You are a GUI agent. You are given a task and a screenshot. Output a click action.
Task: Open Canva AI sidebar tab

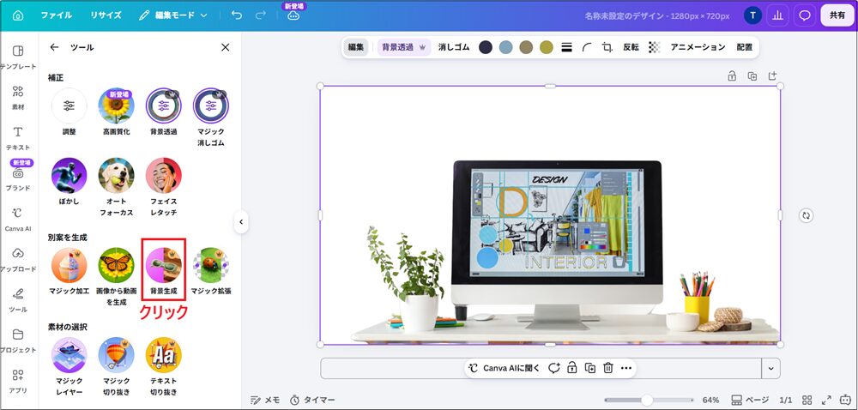tap(18, 219)
